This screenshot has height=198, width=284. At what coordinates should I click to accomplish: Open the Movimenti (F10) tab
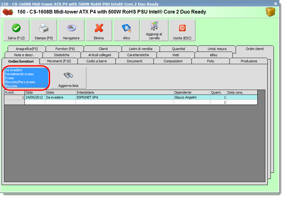59,61
